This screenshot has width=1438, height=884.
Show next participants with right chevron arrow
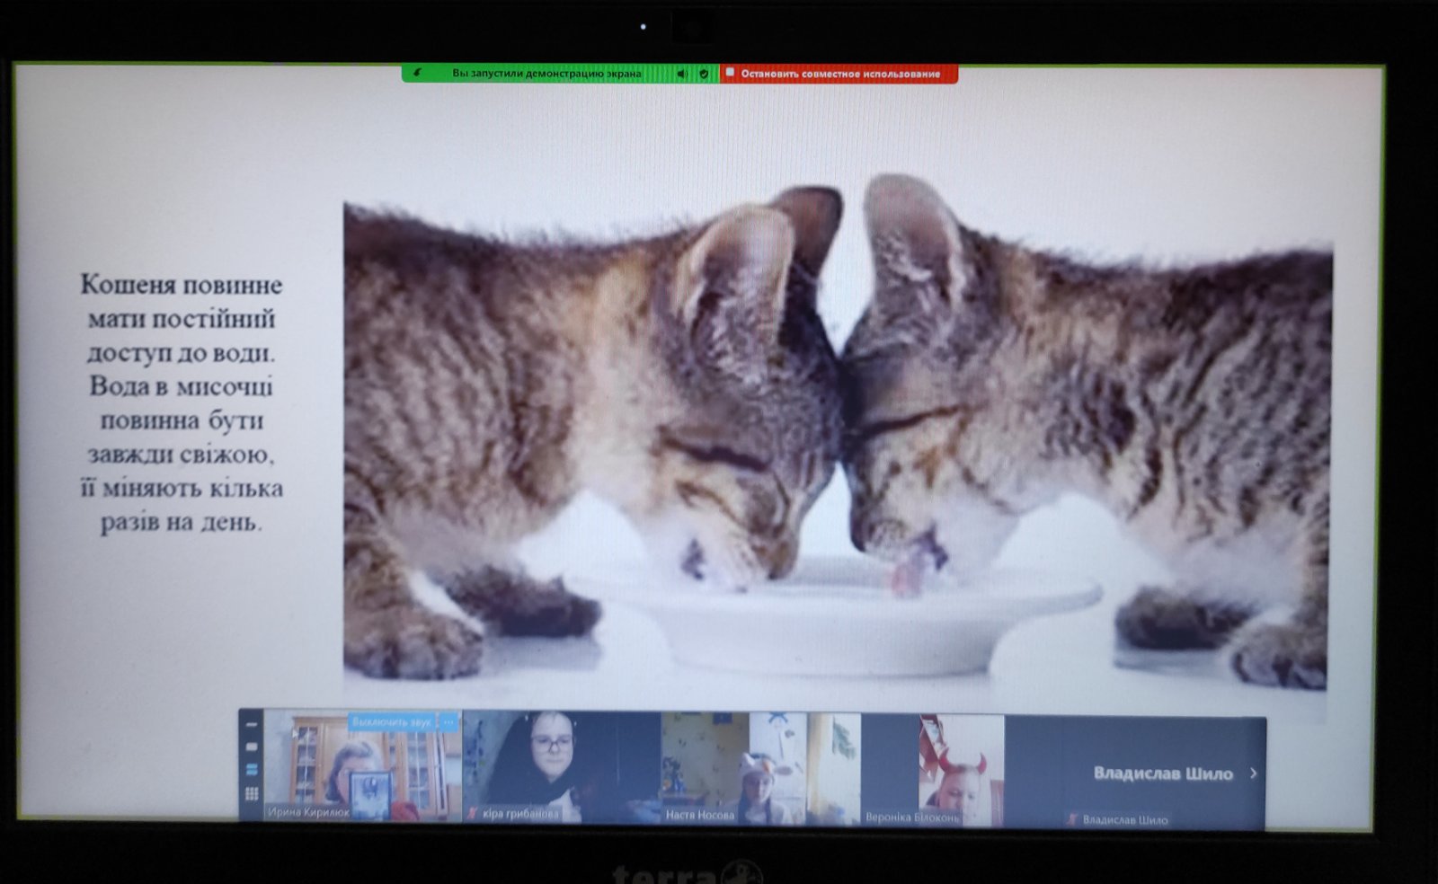(x=1253, y=773)
